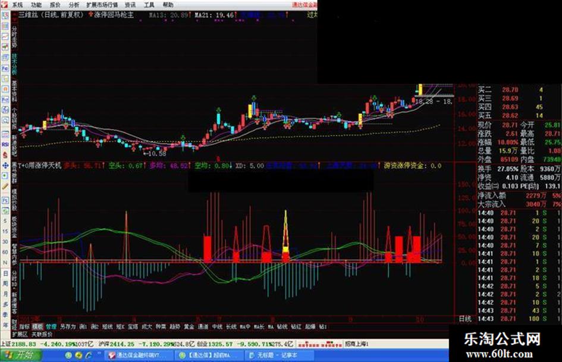
Task: Click the 招商上海 status entry
Action: click(x=357, y=344)
